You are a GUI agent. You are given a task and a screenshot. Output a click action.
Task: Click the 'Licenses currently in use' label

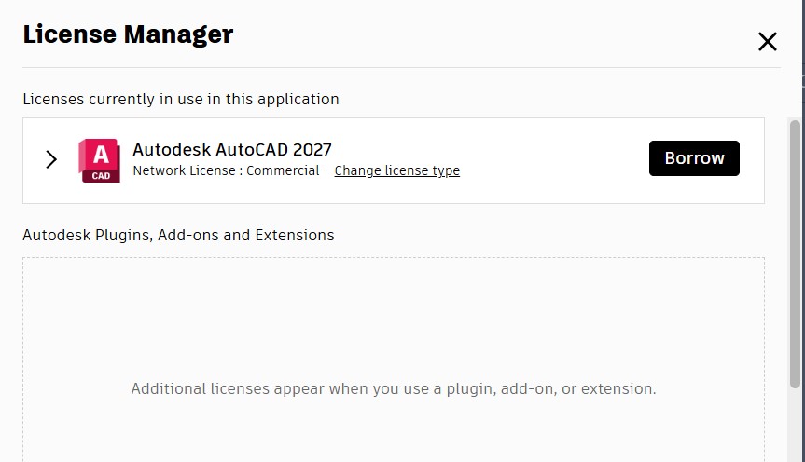pos(181,99)
